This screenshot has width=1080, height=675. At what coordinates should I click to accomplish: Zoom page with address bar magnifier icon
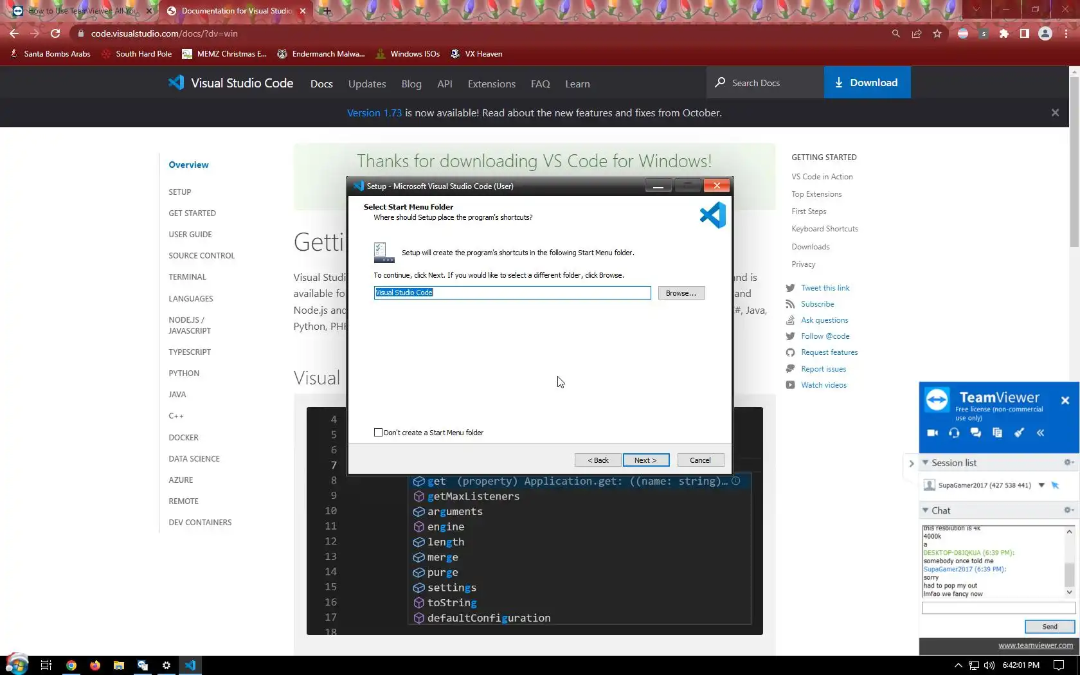coord(896,33)
